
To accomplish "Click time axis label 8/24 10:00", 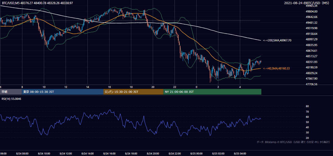I will (x=44, y=154).
